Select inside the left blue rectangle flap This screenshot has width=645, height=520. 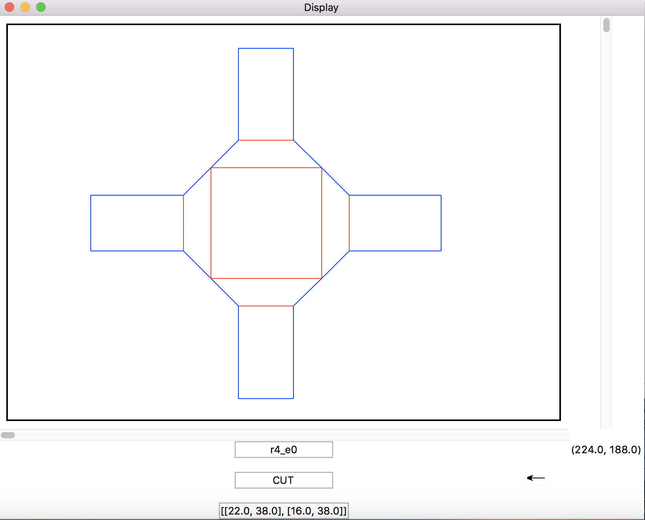coord(137,223)
